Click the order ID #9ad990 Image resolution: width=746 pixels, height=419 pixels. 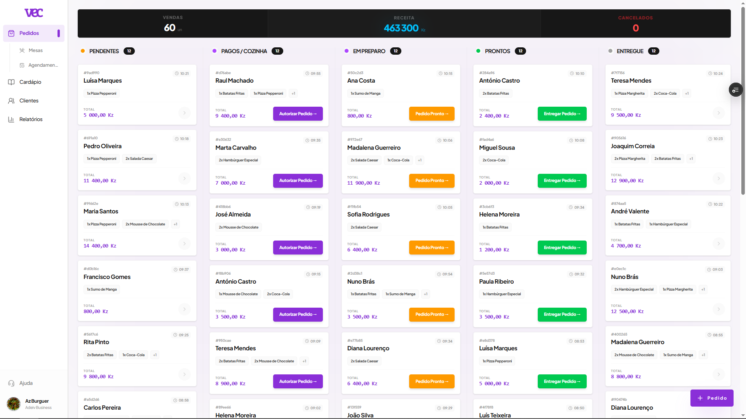pyautogui.click(x=91, y=73)
